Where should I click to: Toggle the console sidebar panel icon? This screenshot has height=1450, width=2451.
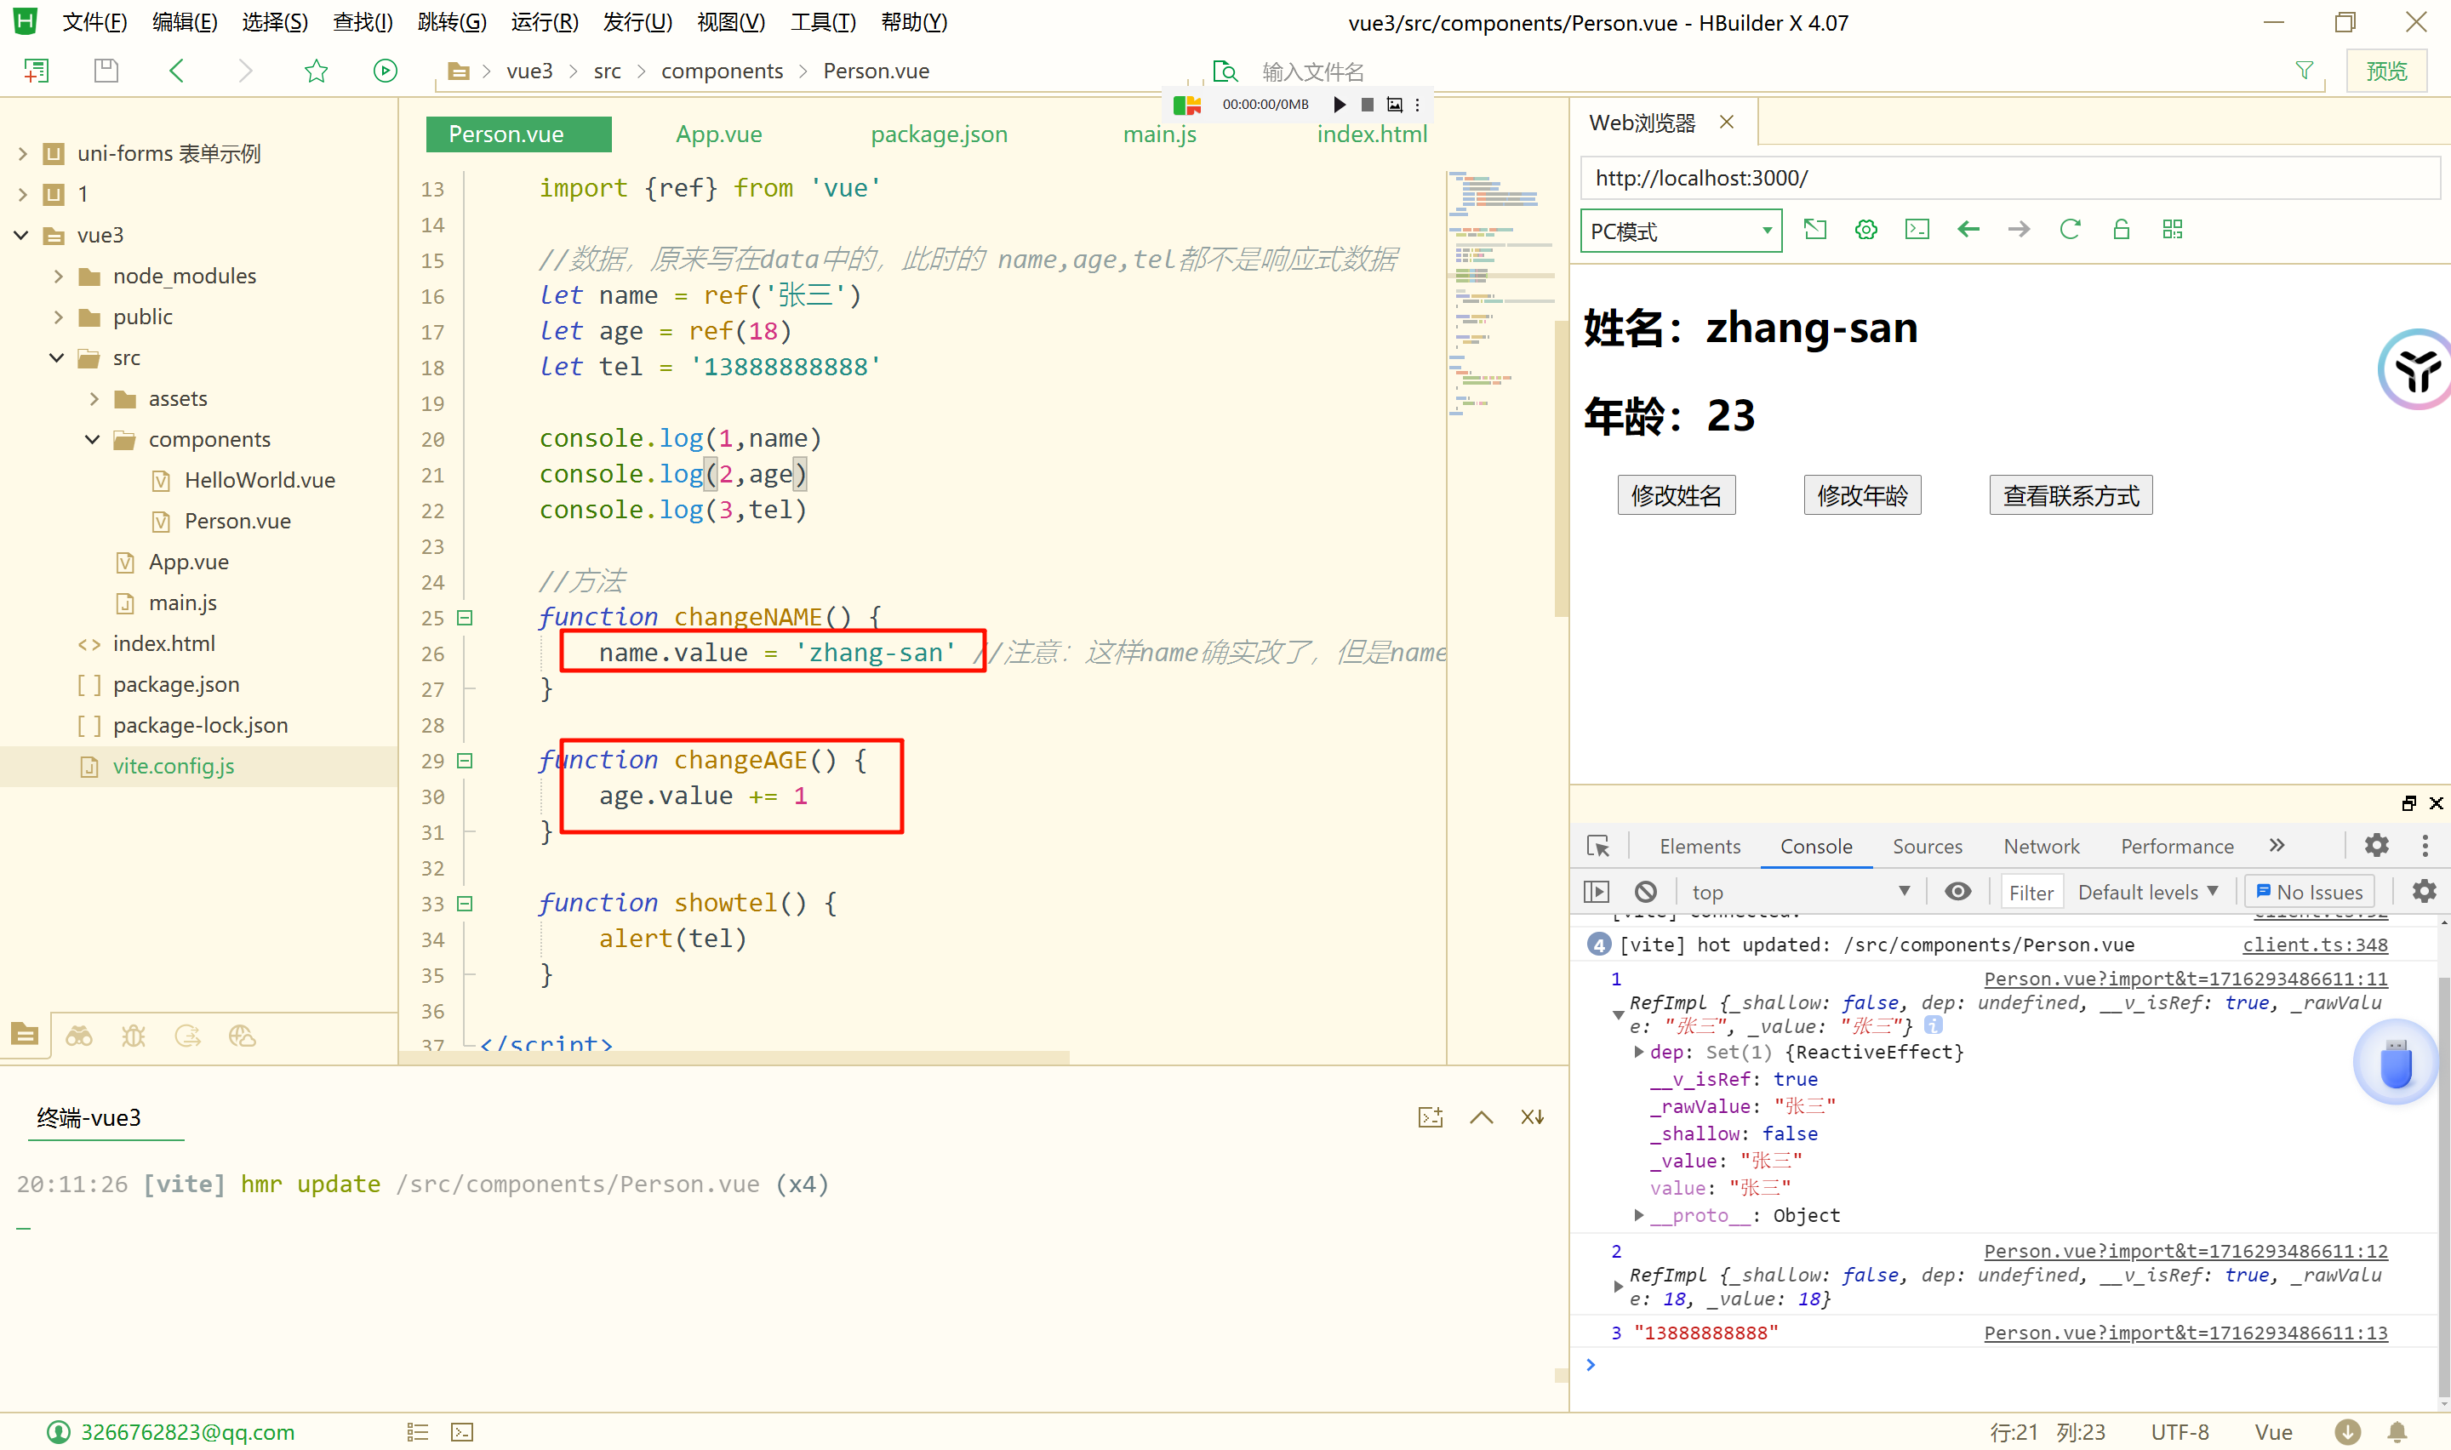[1597, 891]
